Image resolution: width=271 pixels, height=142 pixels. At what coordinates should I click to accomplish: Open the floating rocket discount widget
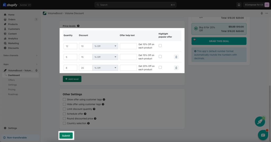click(260, 122)
